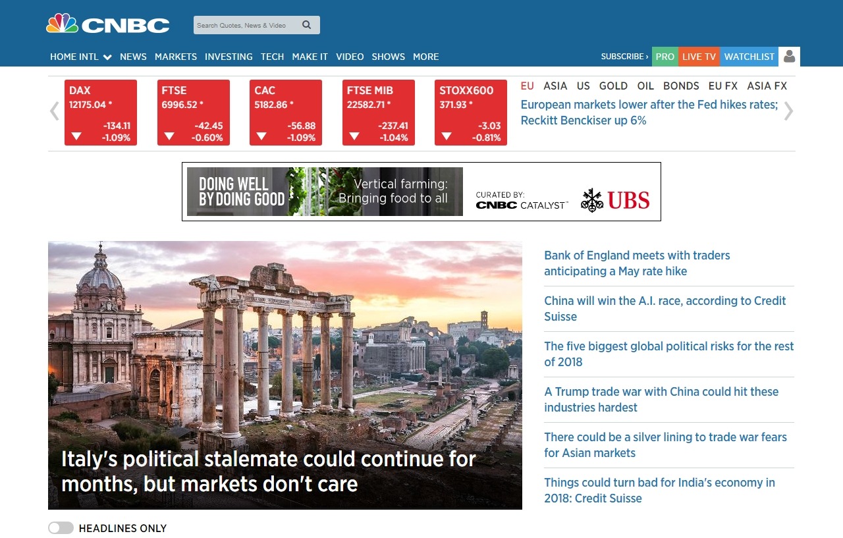Image resolution: width=843 pixels, height=538 pixels.
Task: Click the CNBC peacock logo
Action: click(x=62, y=23)
